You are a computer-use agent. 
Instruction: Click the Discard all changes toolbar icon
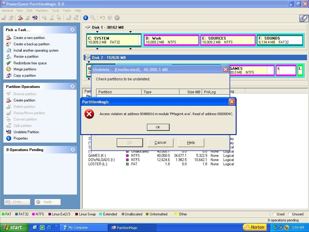pyautogui.click(x=110, y=18)
